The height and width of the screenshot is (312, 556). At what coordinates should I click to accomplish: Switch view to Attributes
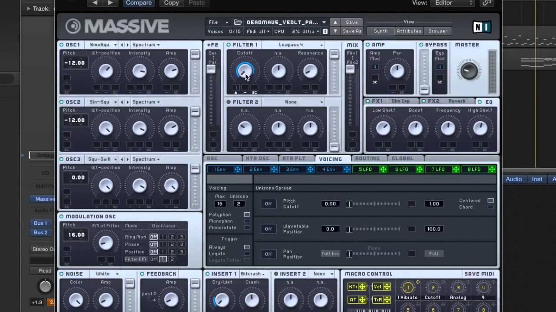(x=409, y=31)
